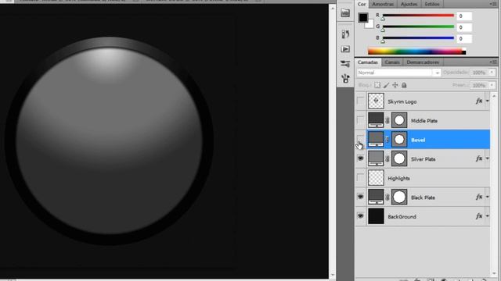Expand effects arrow on Skyrim Logo layer
This screenshot has width=501, height=281.
coord(487,101)
